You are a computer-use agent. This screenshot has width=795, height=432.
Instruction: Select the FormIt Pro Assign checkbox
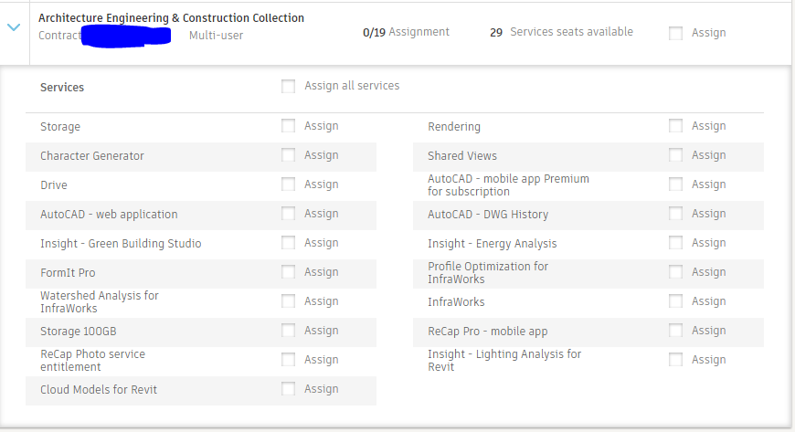click(289, 272)
